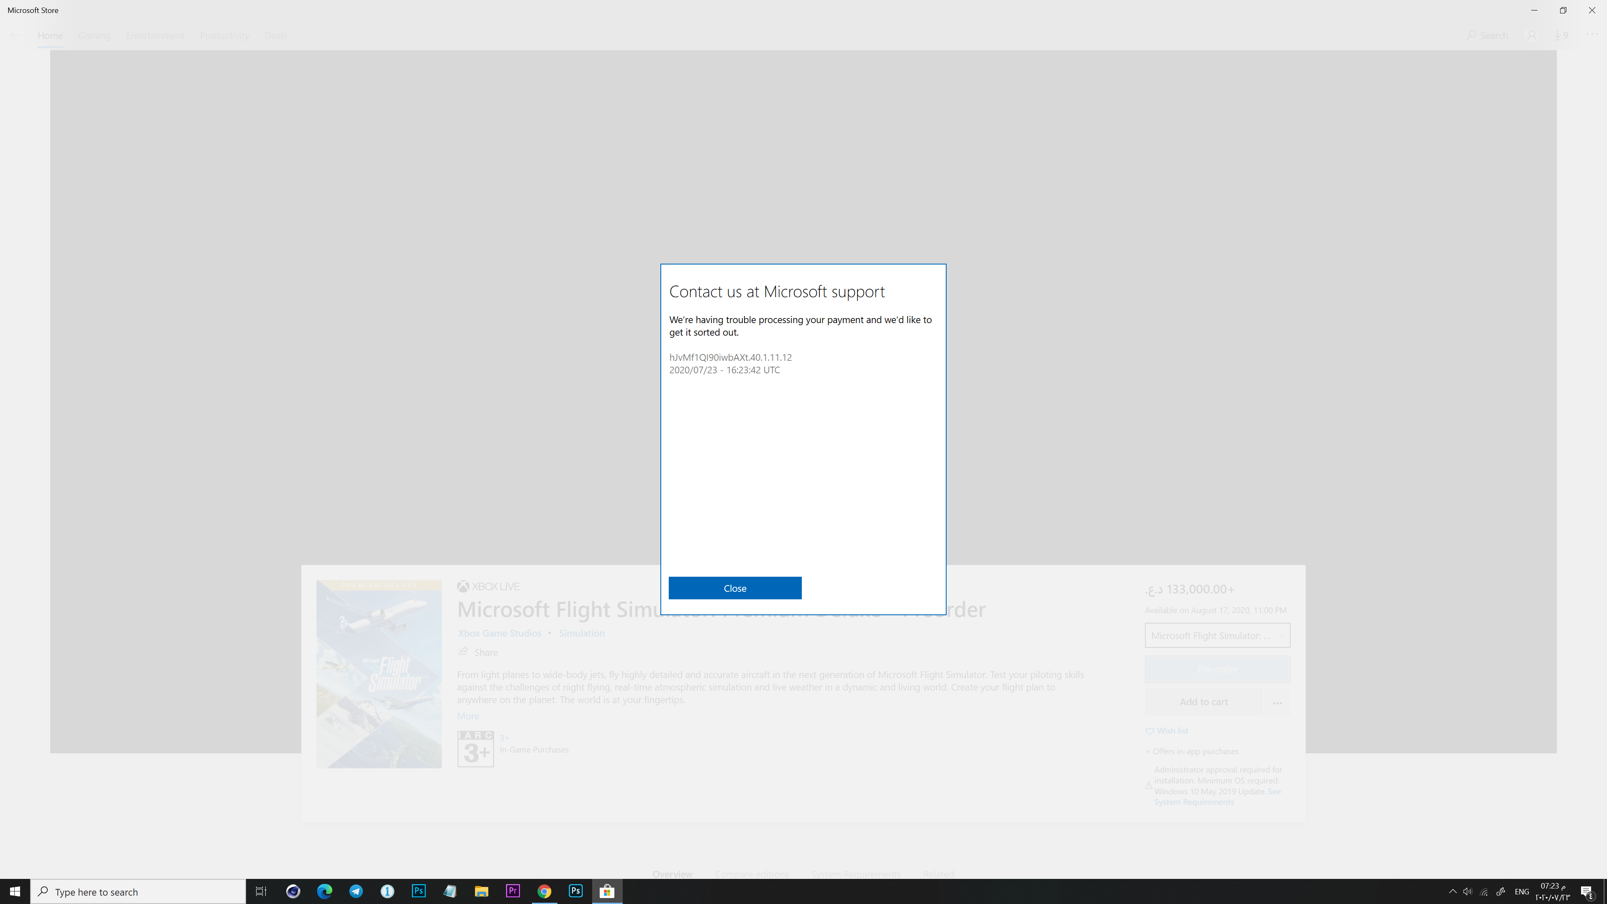Restore down the Microsoft Store window
1607x904 pixels.
point(1563,10)
